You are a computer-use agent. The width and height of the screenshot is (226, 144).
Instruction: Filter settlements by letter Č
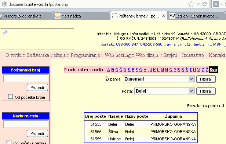(x=121, y=70)
